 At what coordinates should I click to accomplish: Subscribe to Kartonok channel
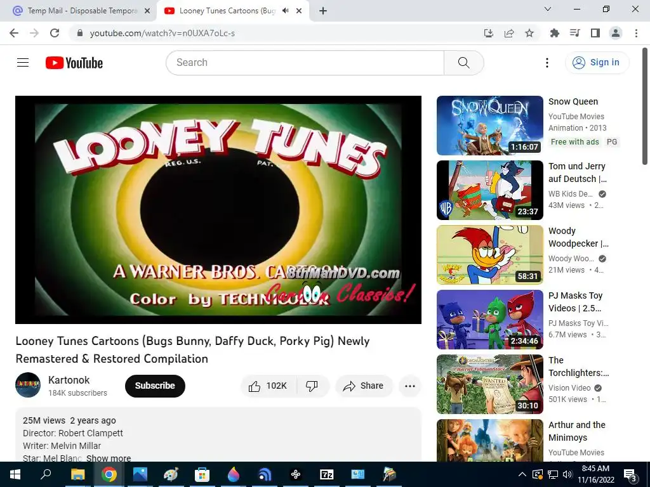(x=155, y=386)
